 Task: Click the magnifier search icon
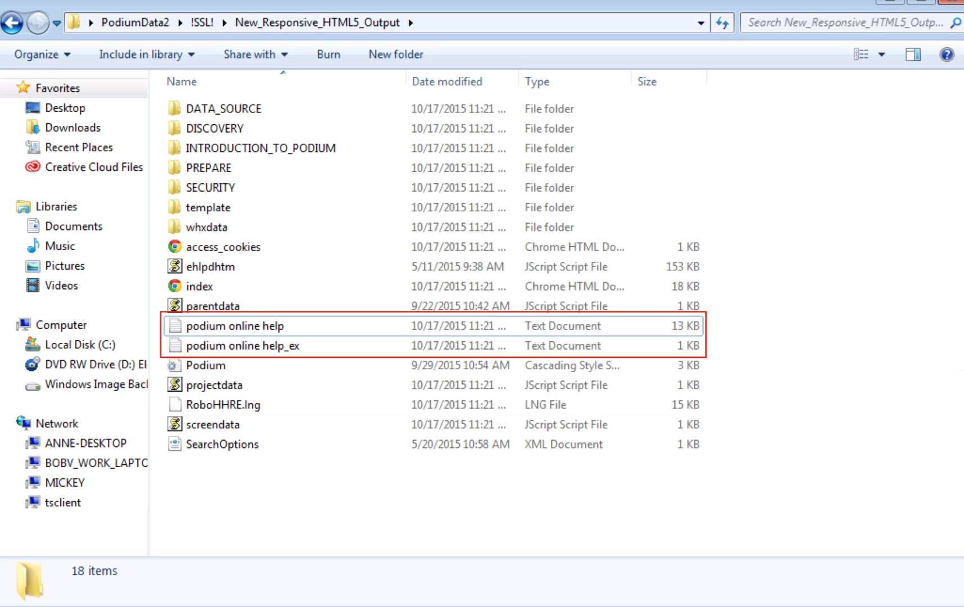(x=956, y=23)
